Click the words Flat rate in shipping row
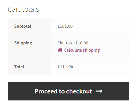138x106 pixels. click(66, 43)
